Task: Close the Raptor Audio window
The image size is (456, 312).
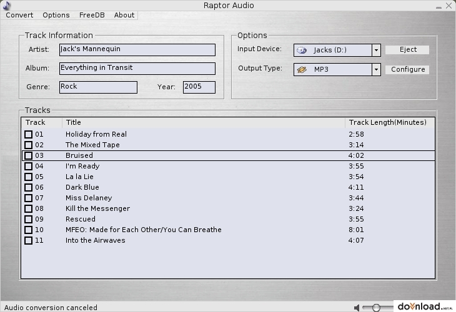Action: pos(449,6)
